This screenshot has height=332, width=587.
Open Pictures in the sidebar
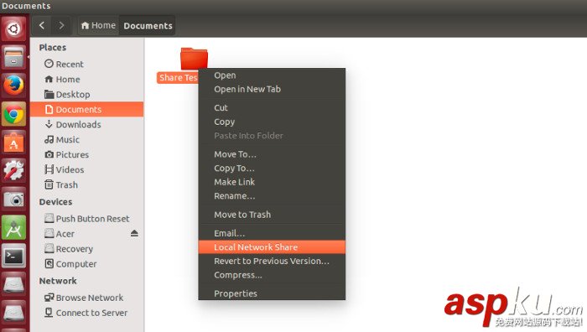coord(87,154)
